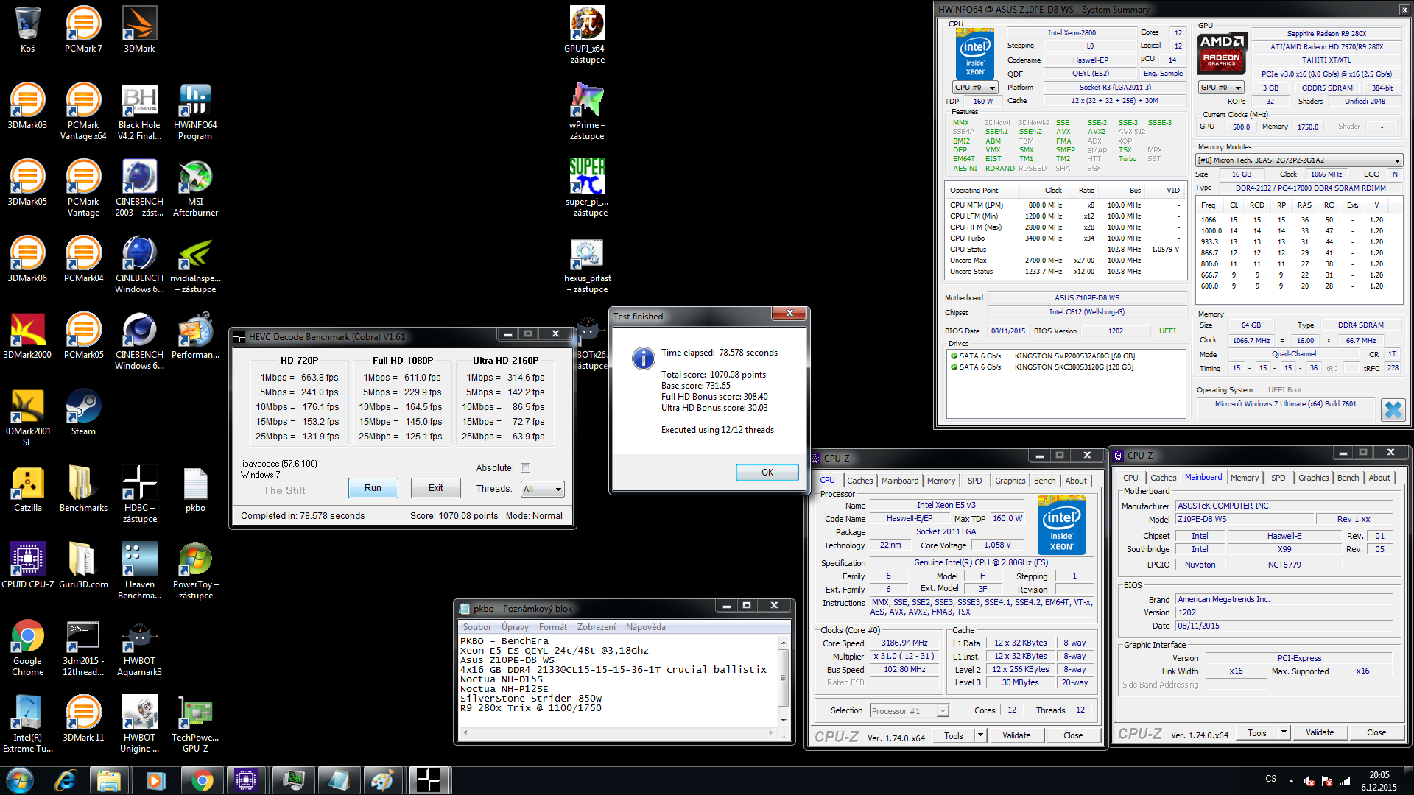Select the CINEBENCH 2003 shortcut icon
The image size is (1414, 795).
point(139,188)
